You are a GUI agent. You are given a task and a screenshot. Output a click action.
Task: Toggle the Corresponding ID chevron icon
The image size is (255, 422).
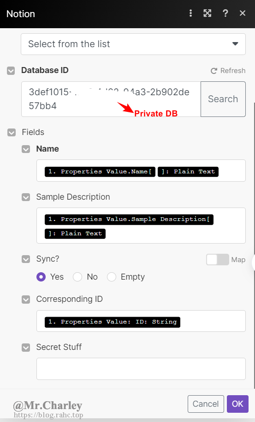coord(26,299)
